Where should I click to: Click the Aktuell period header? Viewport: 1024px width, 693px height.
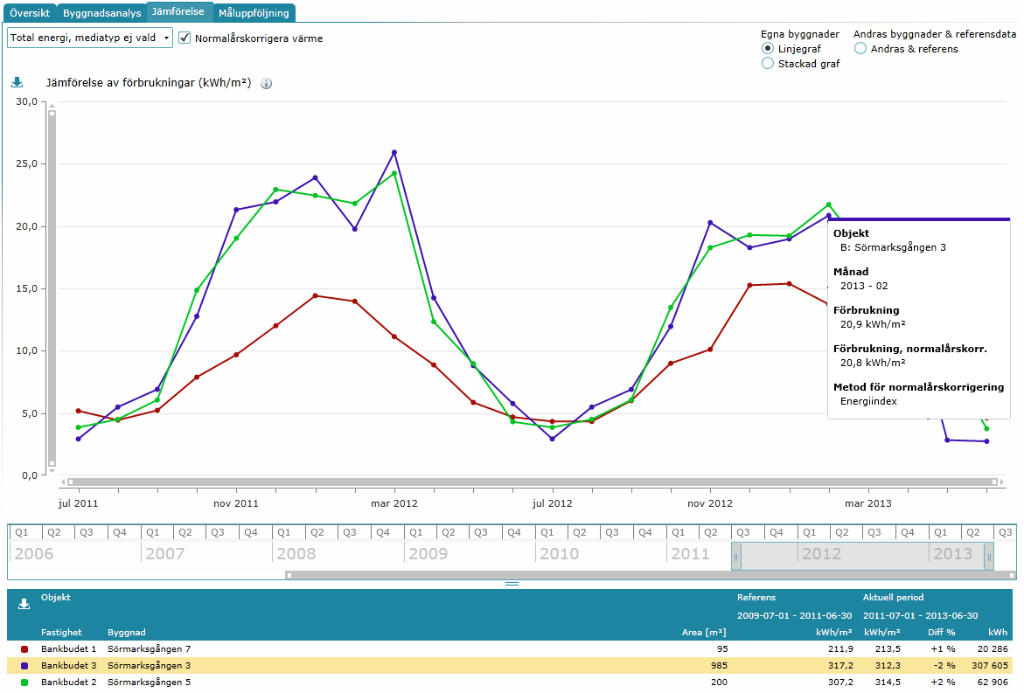pos(894,598)
